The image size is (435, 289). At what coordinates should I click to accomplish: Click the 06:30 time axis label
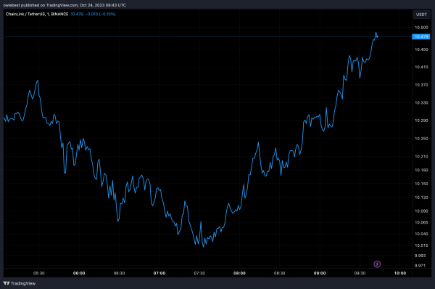point(120,273)
